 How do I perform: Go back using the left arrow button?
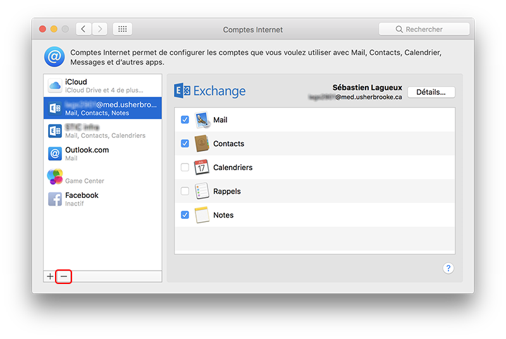tap(84, 29)
